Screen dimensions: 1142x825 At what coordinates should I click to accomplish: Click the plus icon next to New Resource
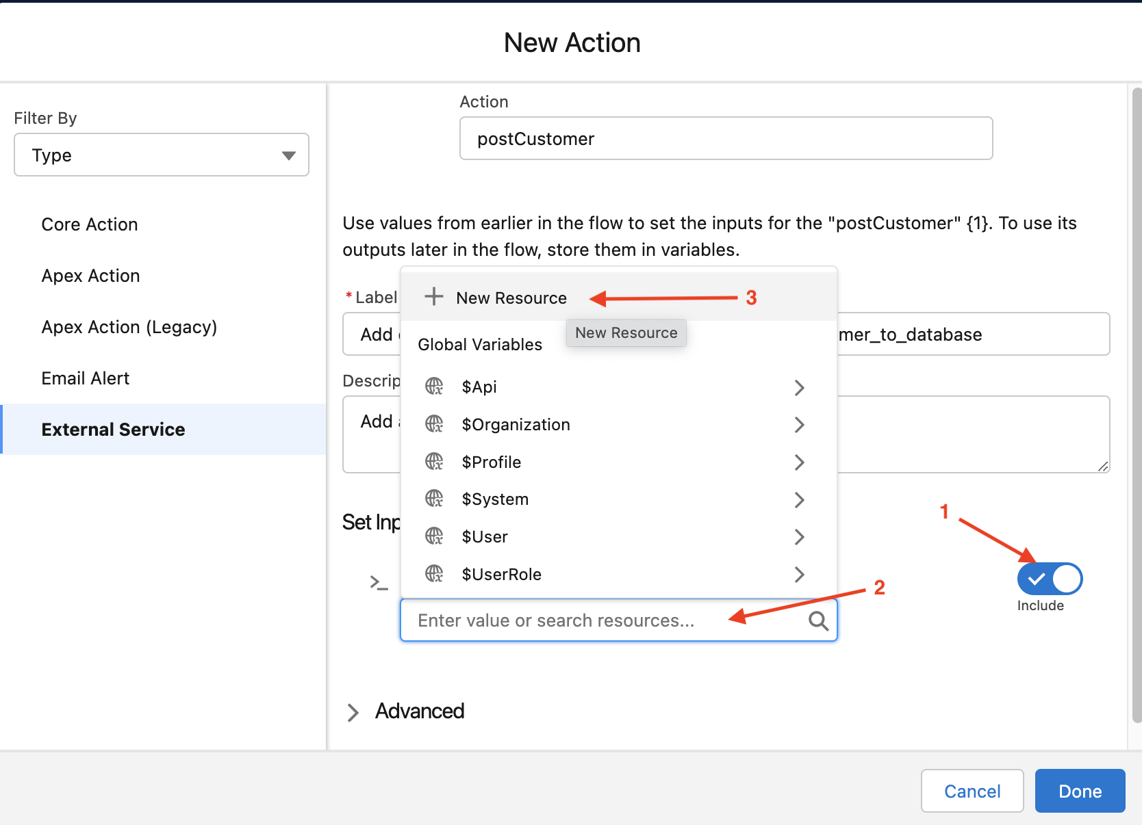(x=433, y=297)
